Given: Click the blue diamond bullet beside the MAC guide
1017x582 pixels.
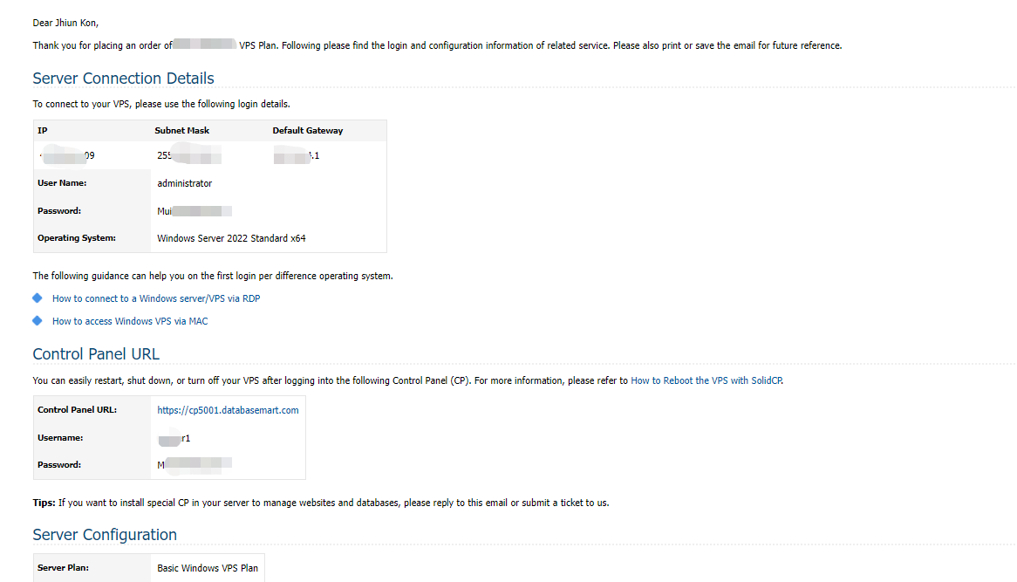Looking at the screenshot, I should point(38,321).
